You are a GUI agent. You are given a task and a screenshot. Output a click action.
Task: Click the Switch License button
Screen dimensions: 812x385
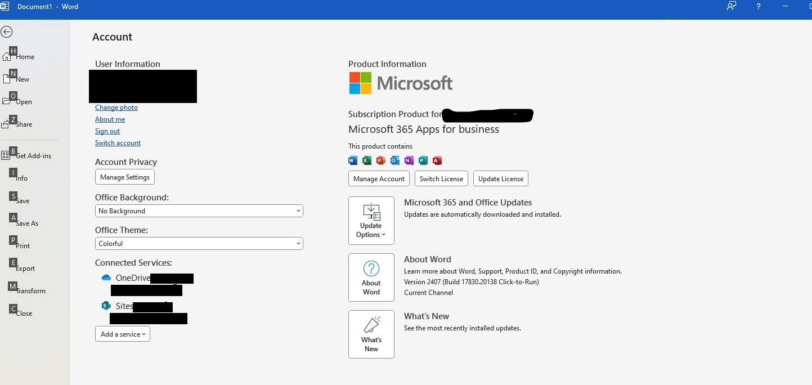pos(442,179)
